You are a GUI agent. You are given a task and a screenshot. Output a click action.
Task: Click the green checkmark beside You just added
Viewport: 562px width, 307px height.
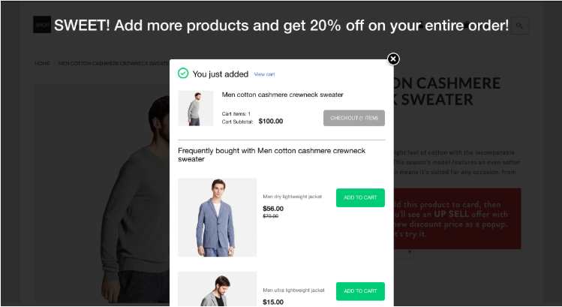183,73
